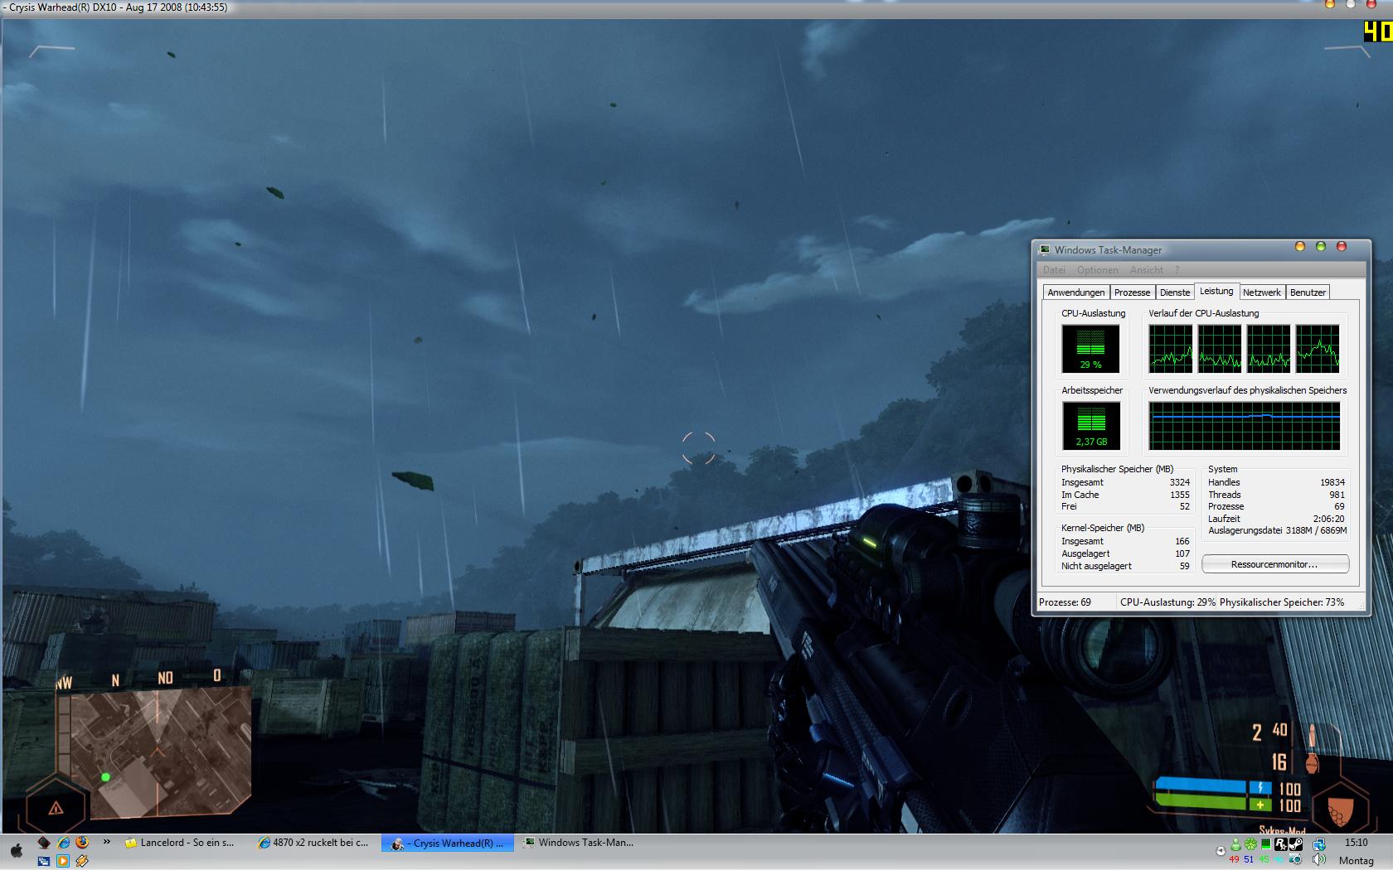Open the Rockstar Games tray icon
The height and width of the screenshot is (870, 1393).
coord(1281,844)
